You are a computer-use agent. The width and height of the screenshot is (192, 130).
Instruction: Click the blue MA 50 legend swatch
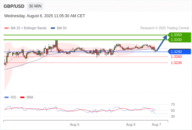[53, 28]
